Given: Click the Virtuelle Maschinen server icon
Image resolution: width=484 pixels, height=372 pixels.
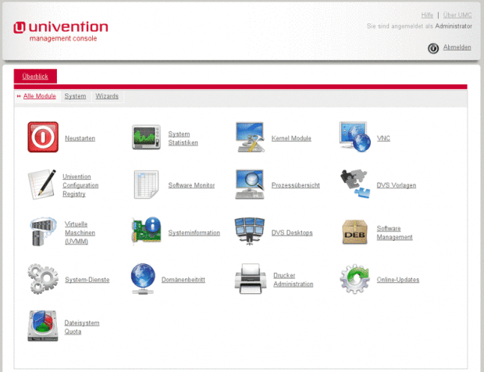Looking at the screenshot, I should click(43, 232).
